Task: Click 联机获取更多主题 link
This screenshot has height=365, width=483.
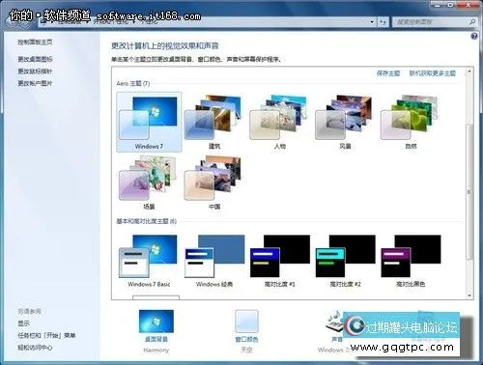Action: [x=433, y=73]
